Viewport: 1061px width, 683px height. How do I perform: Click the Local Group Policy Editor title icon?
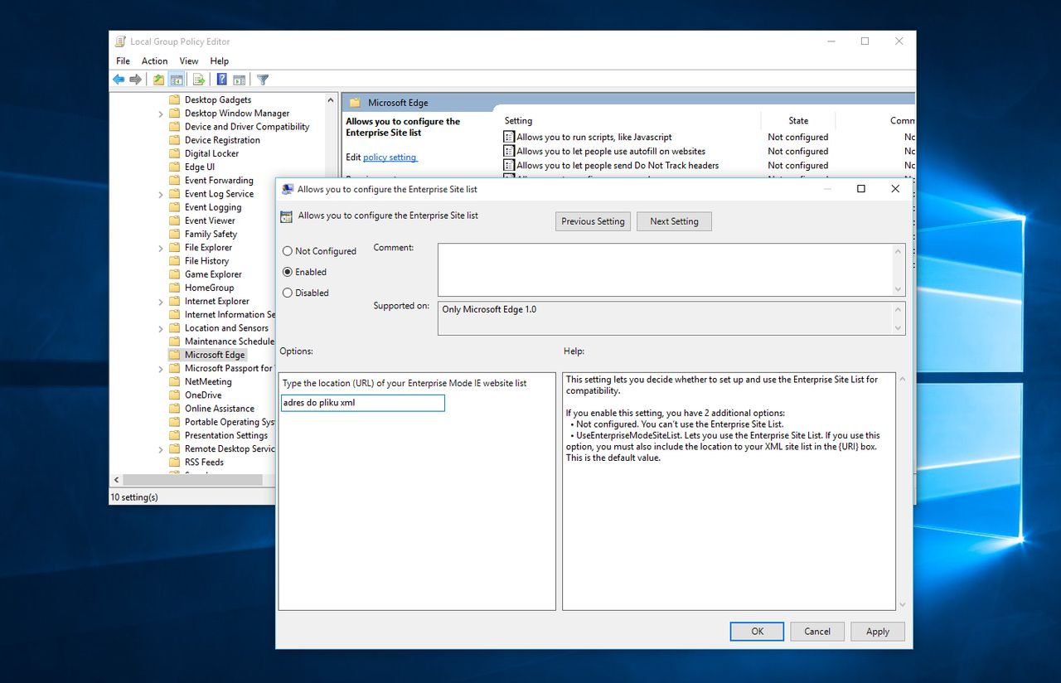pyautogui.click(x=121, y=41)
